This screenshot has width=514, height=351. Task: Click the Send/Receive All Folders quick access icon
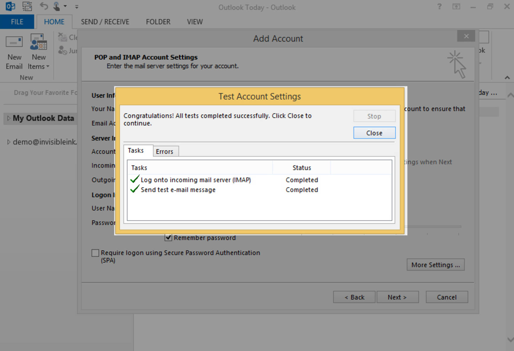(27, 6)
